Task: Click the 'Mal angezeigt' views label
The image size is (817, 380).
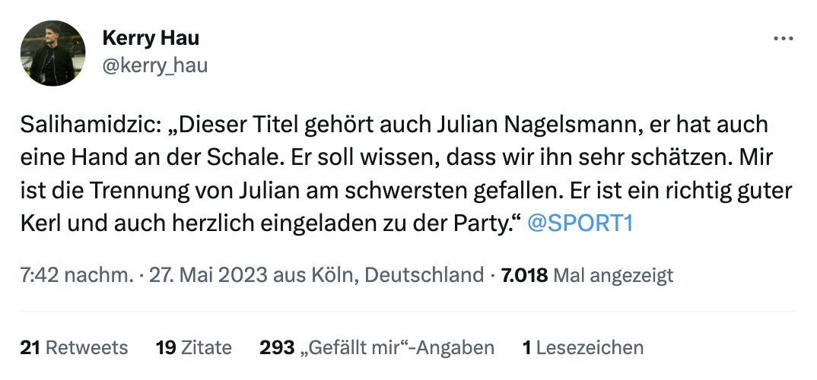Action: pyautogui.click(x=614, y=274)
